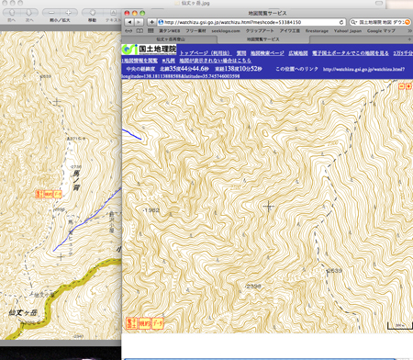This screenshot has width=413, height=360.
Task: Click the map center crosshair
Action: point(268,207)
